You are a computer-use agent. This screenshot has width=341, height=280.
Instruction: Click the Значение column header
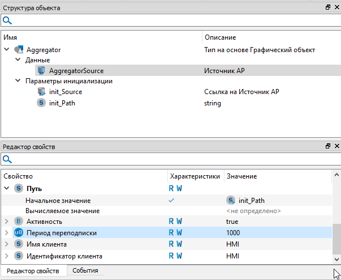pos(241,176)
